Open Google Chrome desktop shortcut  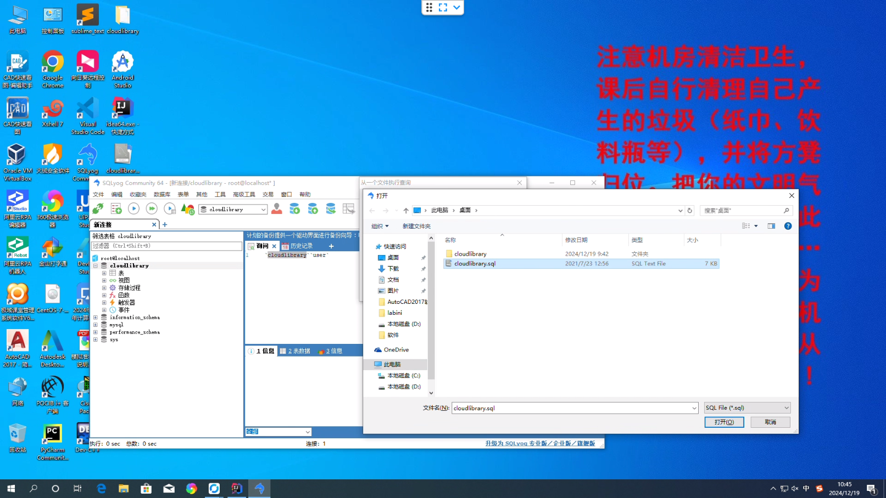point(53,69)
